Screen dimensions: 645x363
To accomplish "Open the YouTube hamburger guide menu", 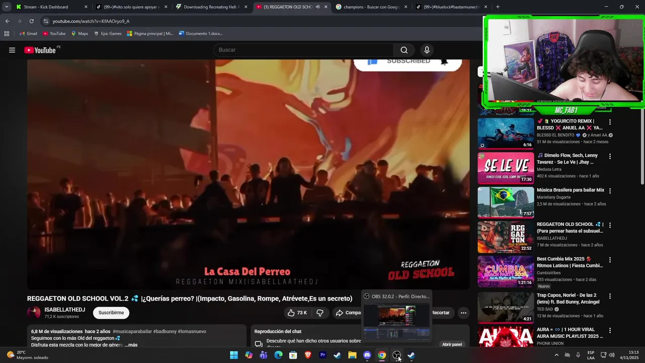I will (x=12, y=50).
